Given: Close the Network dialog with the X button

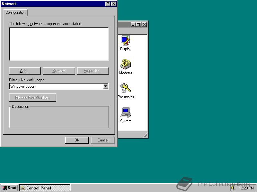Looking at the screenshot, I should click(114, 4).
